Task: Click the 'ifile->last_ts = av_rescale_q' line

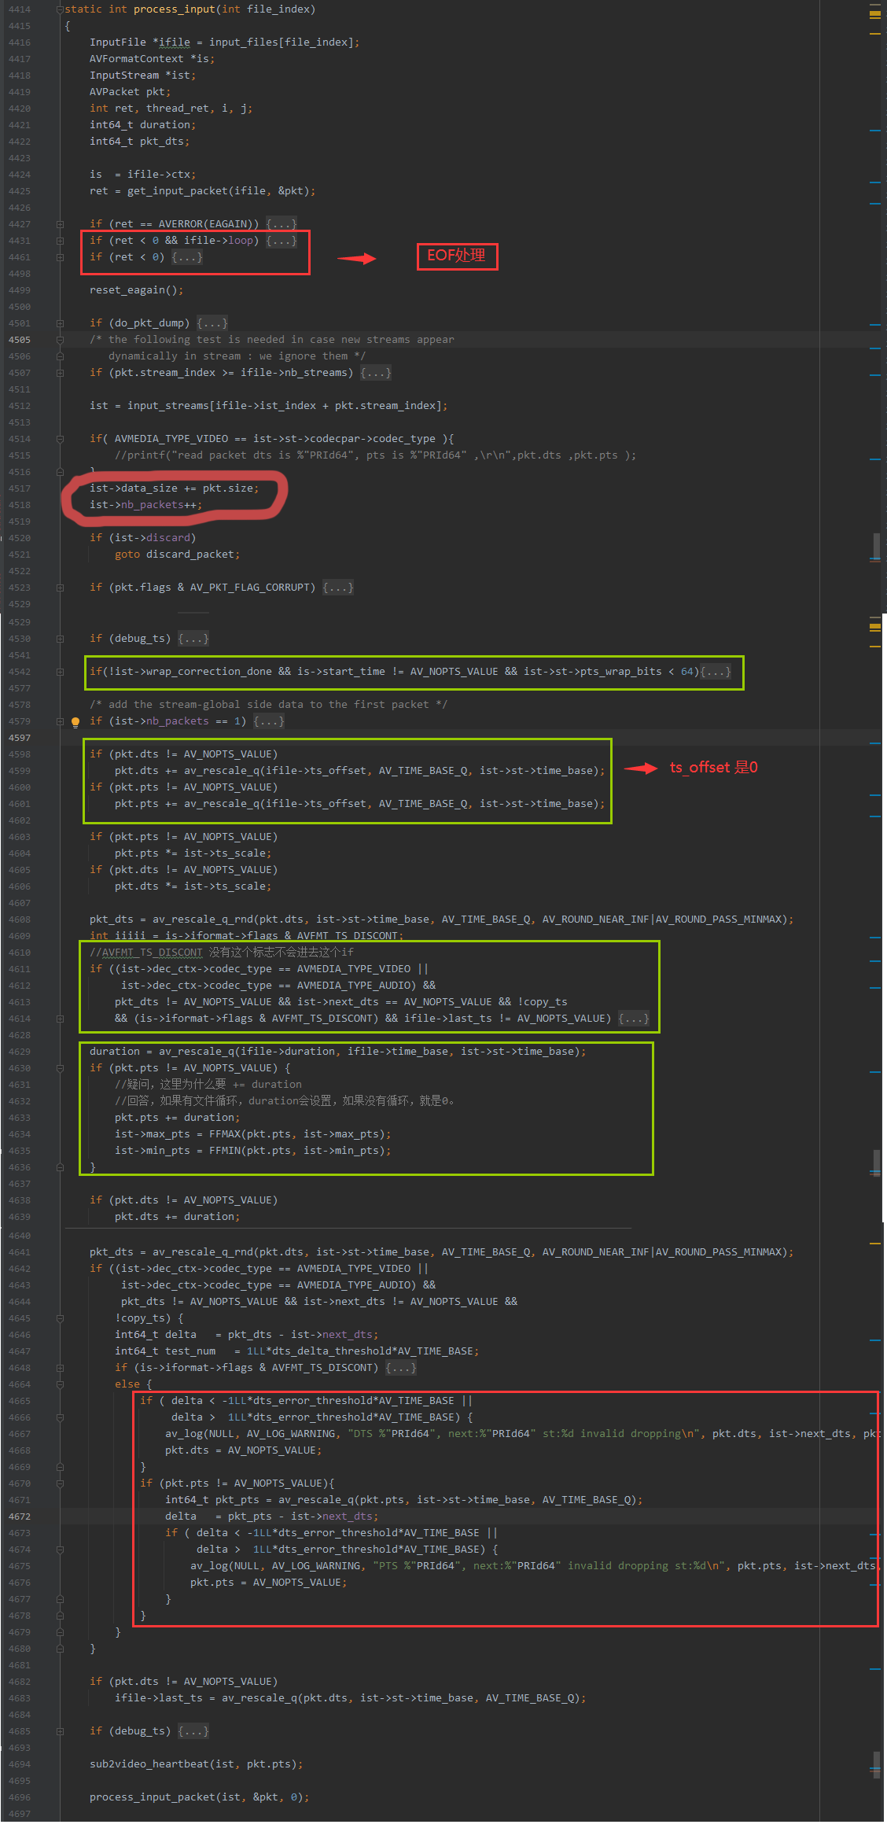Action: point(351,1698)
